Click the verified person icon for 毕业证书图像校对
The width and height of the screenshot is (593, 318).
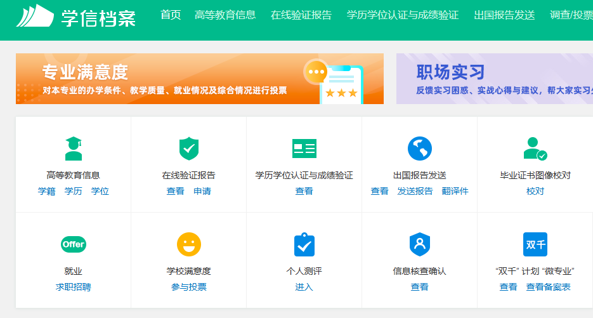coord(535,149)
